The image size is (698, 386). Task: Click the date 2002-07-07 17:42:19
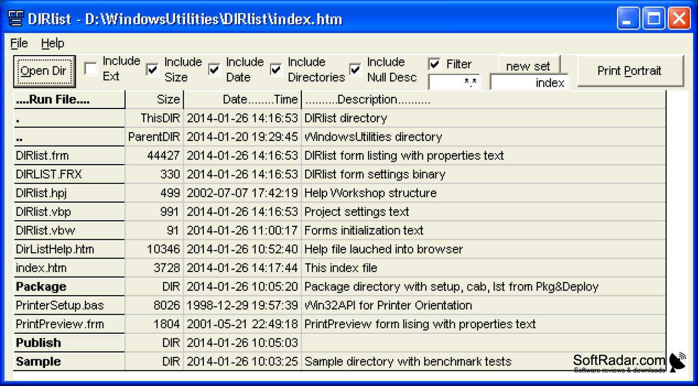click(x=243, y=193)
